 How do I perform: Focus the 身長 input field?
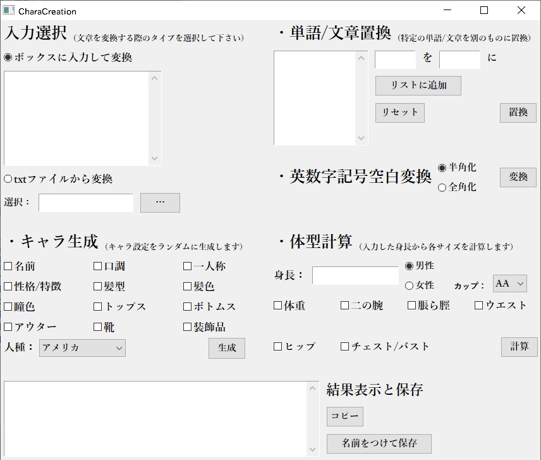[355, 275]
